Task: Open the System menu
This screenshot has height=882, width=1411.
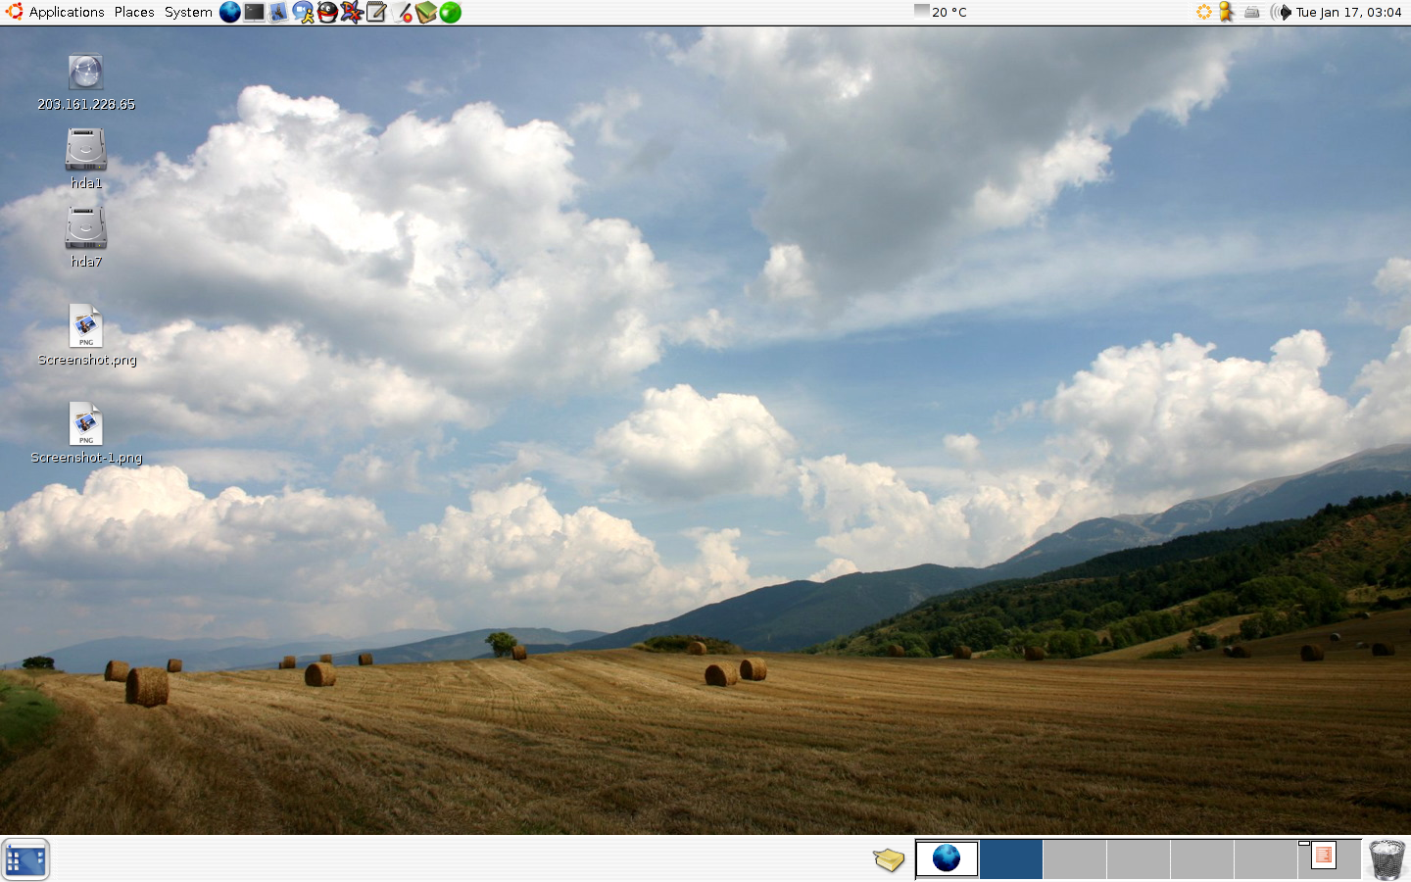Action: [x=188, y=12]
